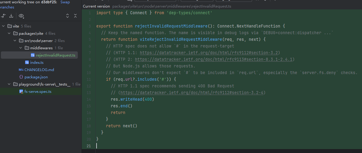Collapse the middlewares folder chevron
The height and width of the screenshot is (153, 362).
coord(21,48)
